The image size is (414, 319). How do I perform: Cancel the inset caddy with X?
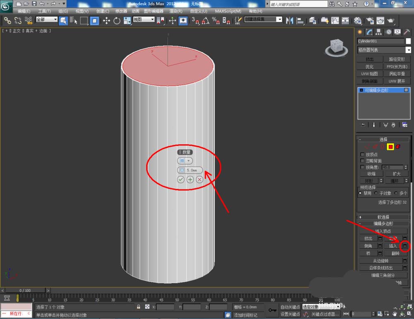pyautogui.click(x=200, y=179)
